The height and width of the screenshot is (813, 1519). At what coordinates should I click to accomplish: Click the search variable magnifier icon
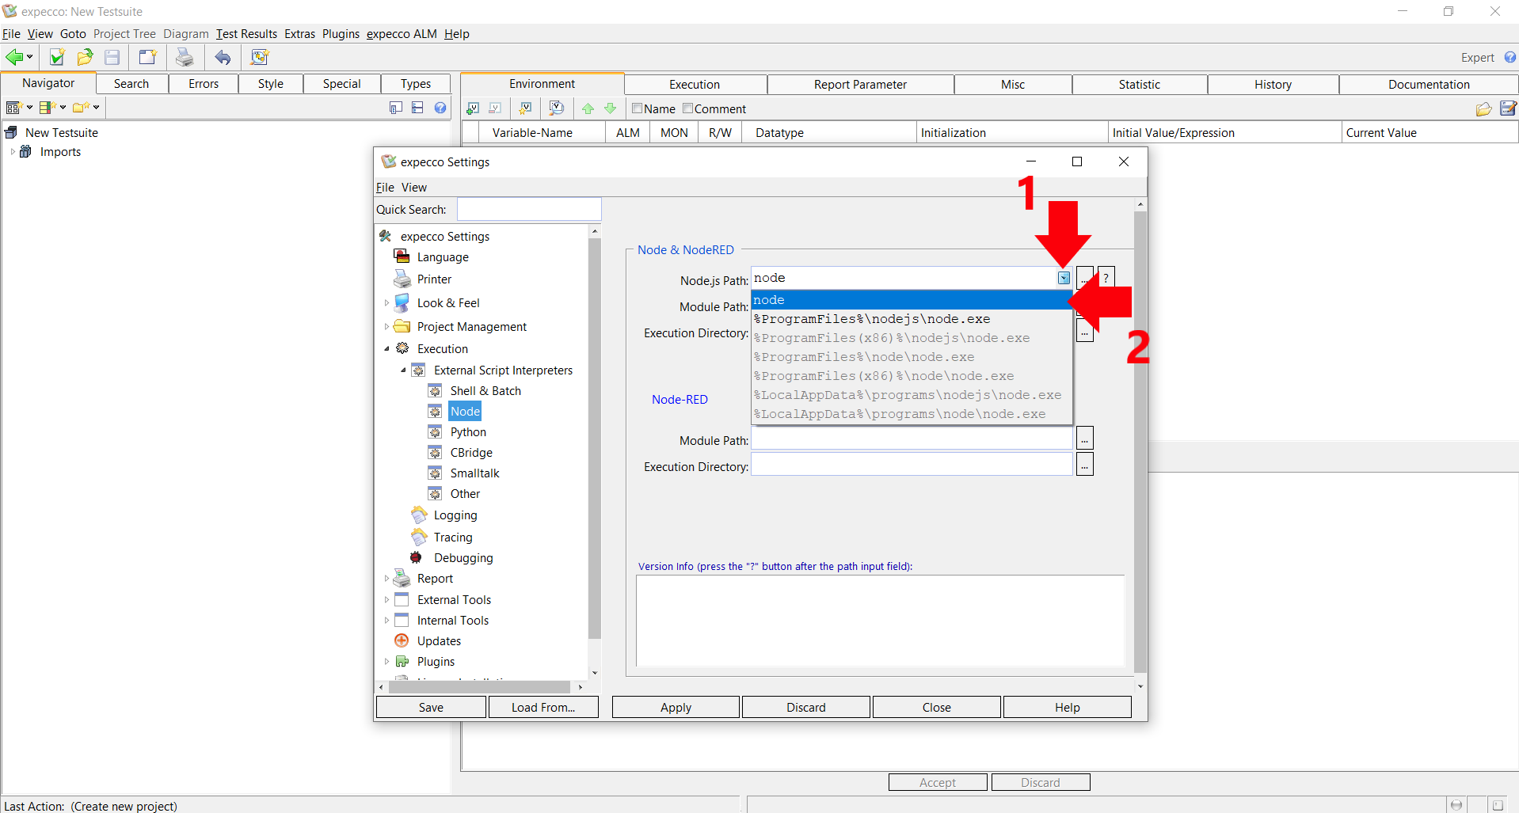pos(557,108)
